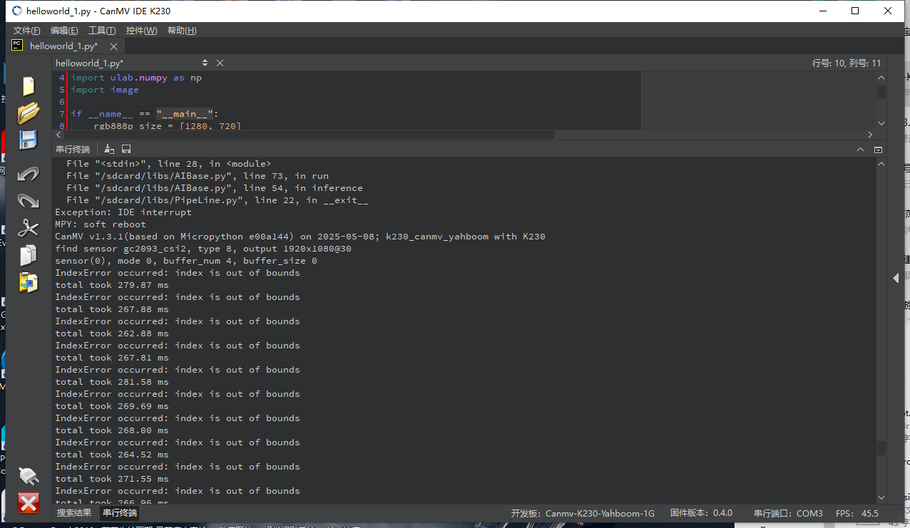Redo the edit with the forward arrow icon
Screen dimensions: 910x528
coord(28,201)
